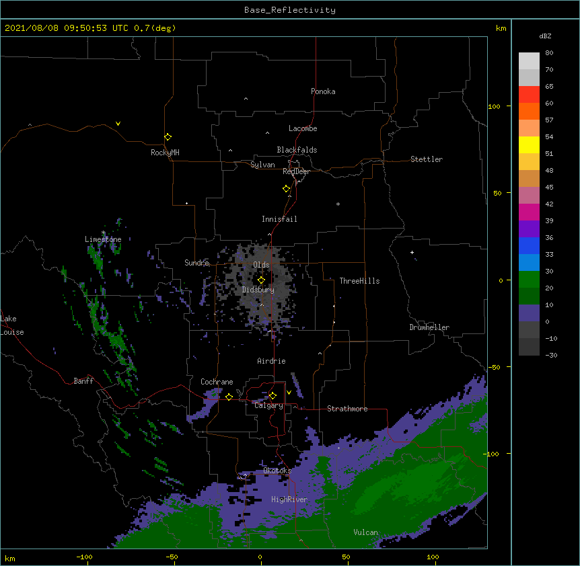Click the RockyMH label
Screen dimensions: 580x566
165,152
